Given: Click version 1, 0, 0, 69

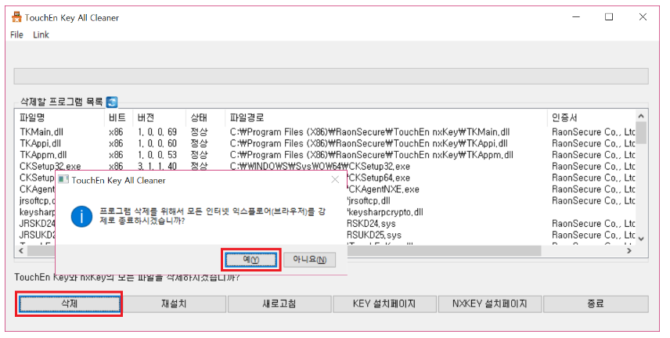Looking at the screenshot, I should point(157,132).
